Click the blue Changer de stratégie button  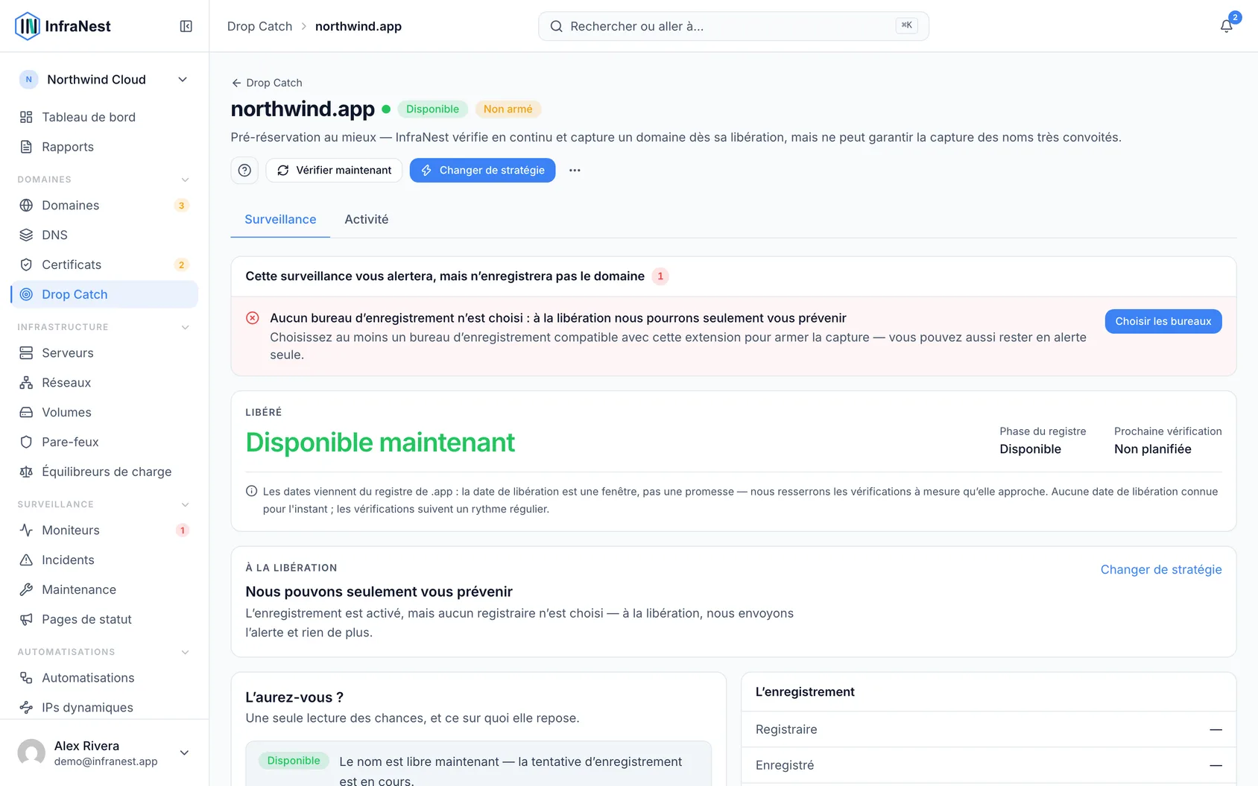click(x=482, y=170)
